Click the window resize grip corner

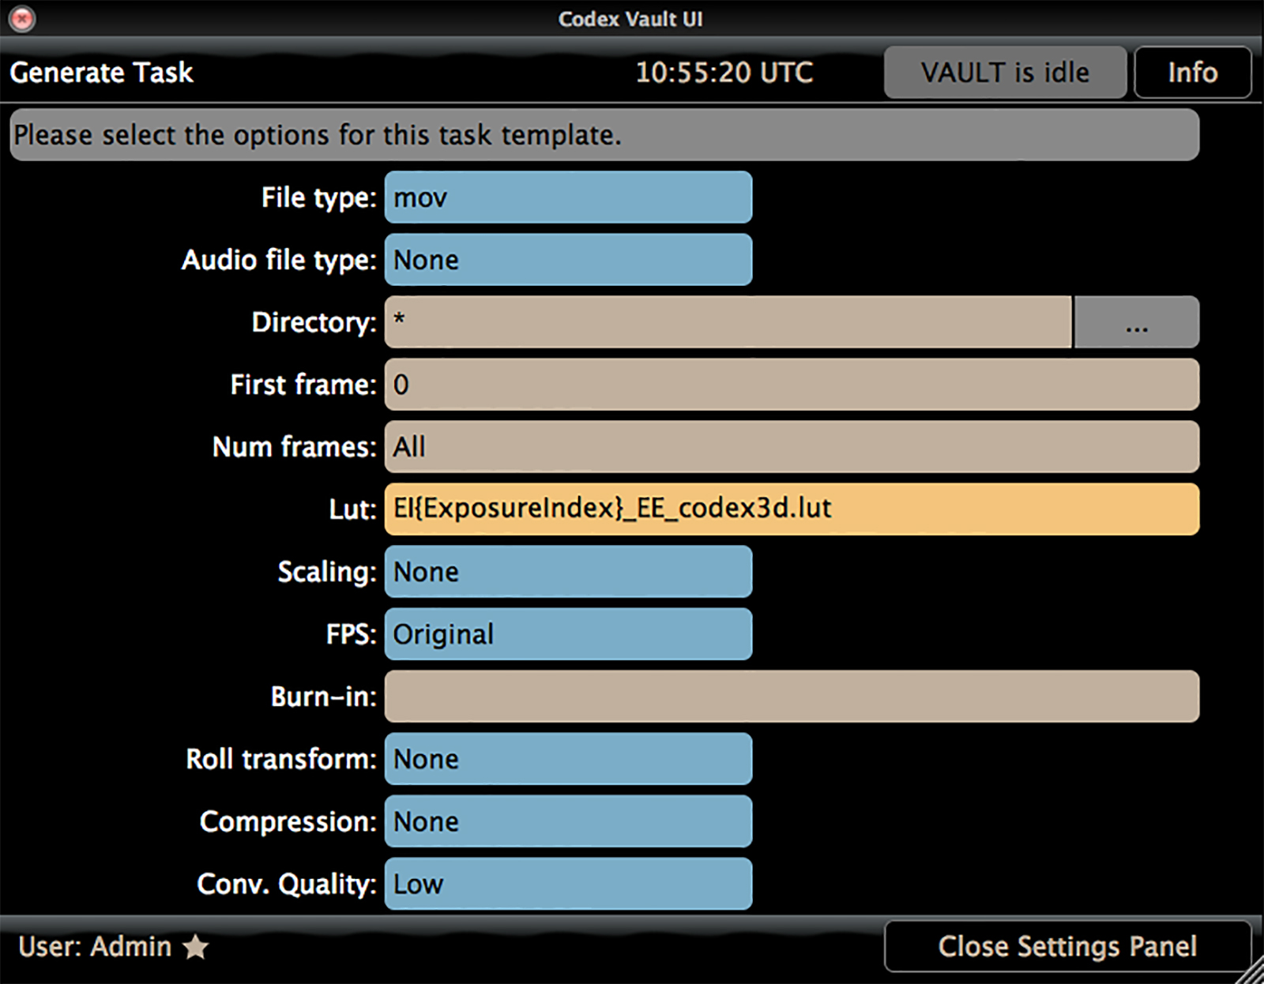coord(1251,971)
